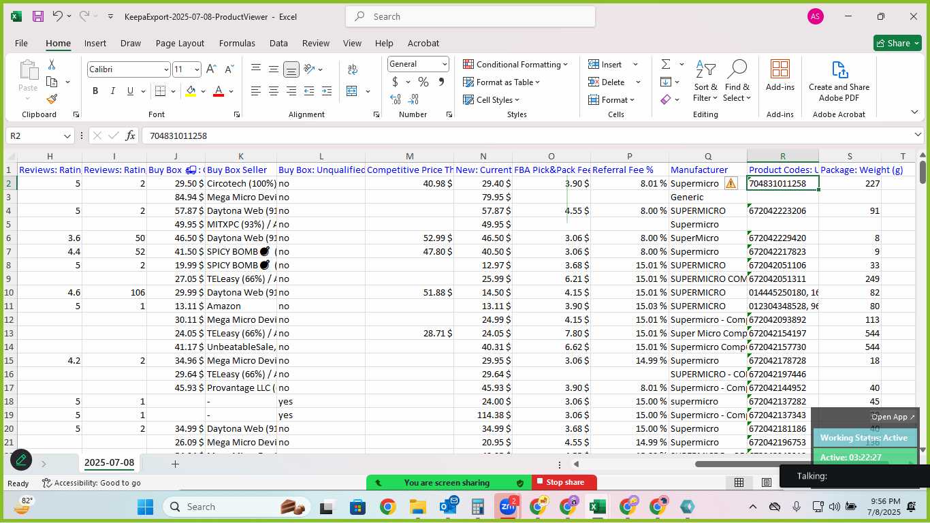Image resolution: width=930 pixels, height=523 pixels.
Task: Click the warning icon beside Supermicro
Action: 731,183
